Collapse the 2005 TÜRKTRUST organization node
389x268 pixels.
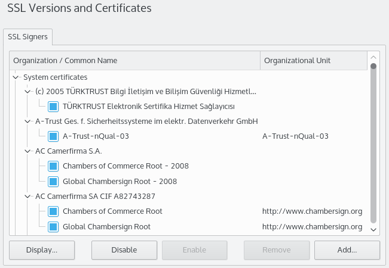click(27, 92)
